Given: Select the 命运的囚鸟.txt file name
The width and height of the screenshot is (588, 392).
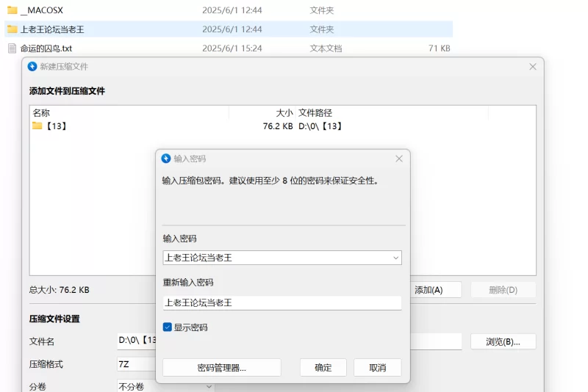Looking at the screenshot, I should [x=46, y=48].
